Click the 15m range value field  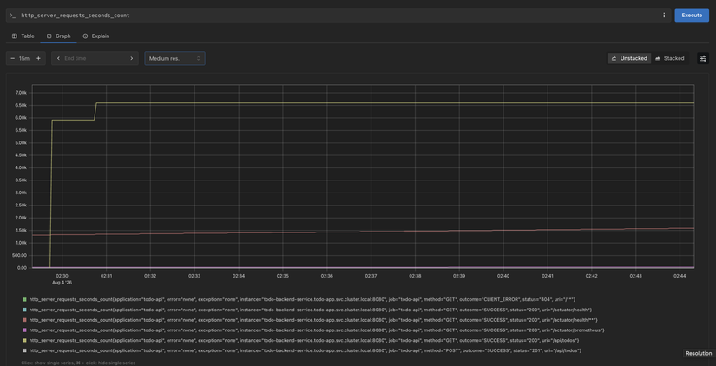pos(24,58)
